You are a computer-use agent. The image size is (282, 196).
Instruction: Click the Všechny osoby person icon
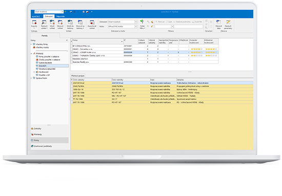(x=34, y=47)
